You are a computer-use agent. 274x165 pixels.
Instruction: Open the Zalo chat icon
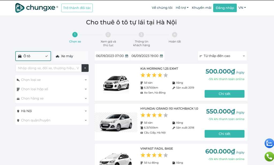point(269,143)
